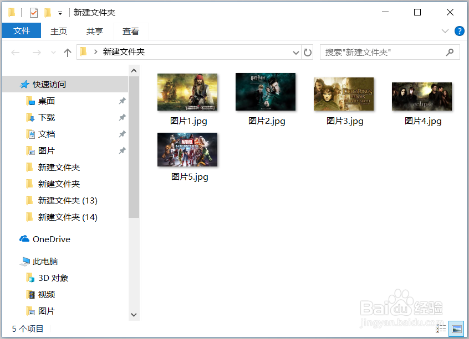Image resolution: width=469 pixels, height=339 pixels.
Task: Open the blue Help question mark icon
Action: point(460,31)
